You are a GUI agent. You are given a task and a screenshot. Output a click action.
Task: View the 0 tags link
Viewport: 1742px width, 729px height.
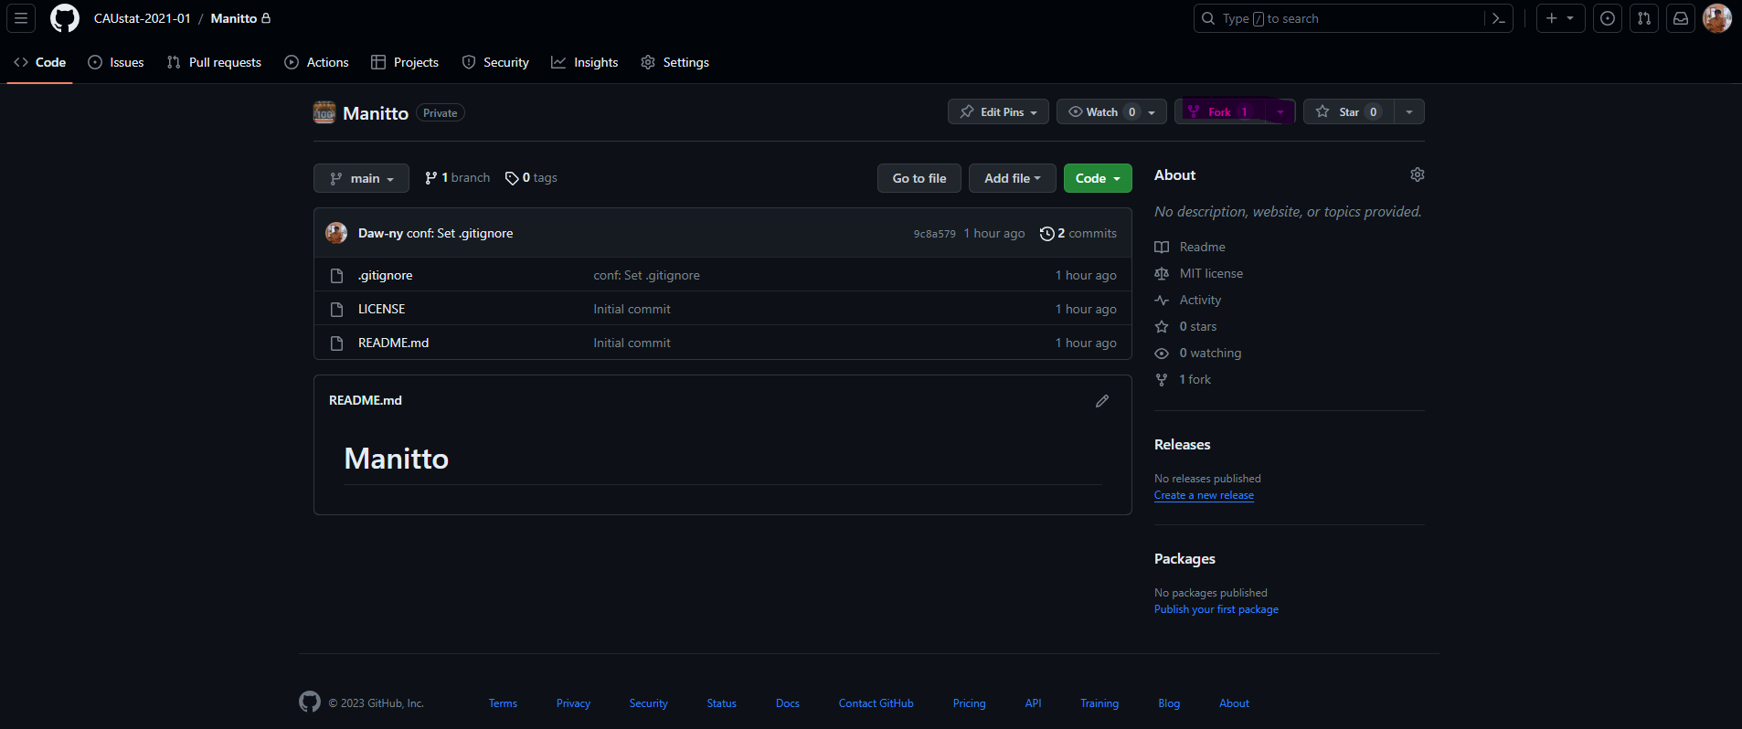[531, 178]
